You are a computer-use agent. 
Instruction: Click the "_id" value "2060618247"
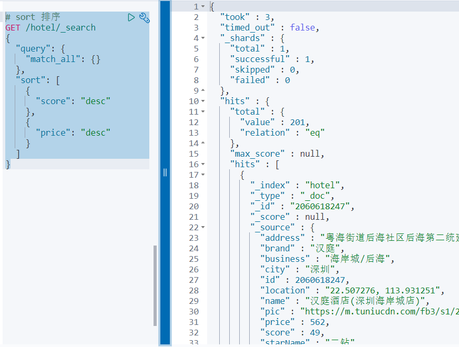[320, 207]
